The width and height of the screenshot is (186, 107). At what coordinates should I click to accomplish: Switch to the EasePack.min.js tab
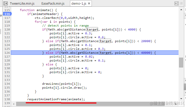[x=53, y=4]
